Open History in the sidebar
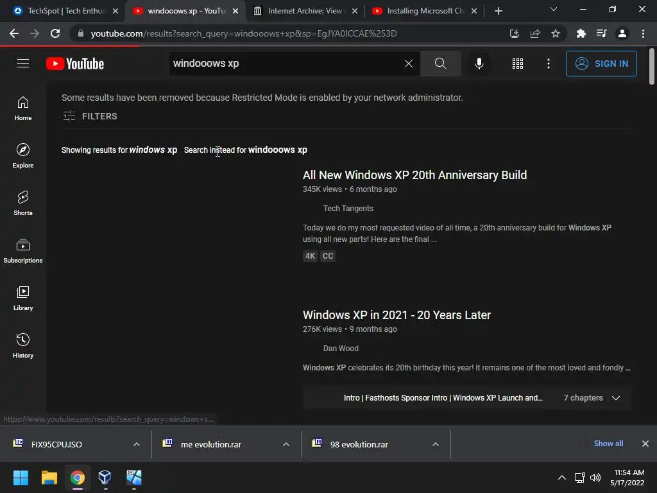The height and width of the screenshot is (493, 657). [x=23, y=345]
